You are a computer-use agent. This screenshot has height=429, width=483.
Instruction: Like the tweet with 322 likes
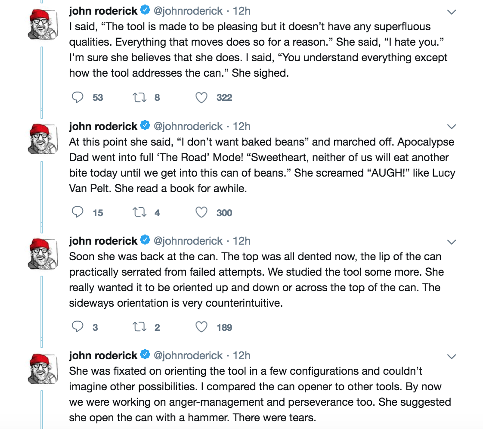[201, 98]
